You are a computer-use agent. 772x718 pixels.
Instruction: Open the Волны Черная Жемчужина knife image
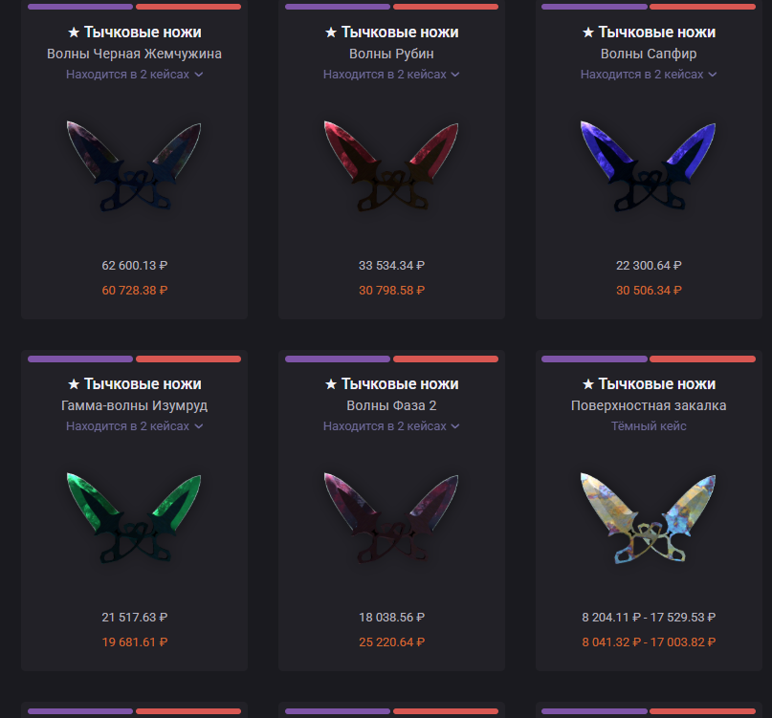click(x=134, y=165)
